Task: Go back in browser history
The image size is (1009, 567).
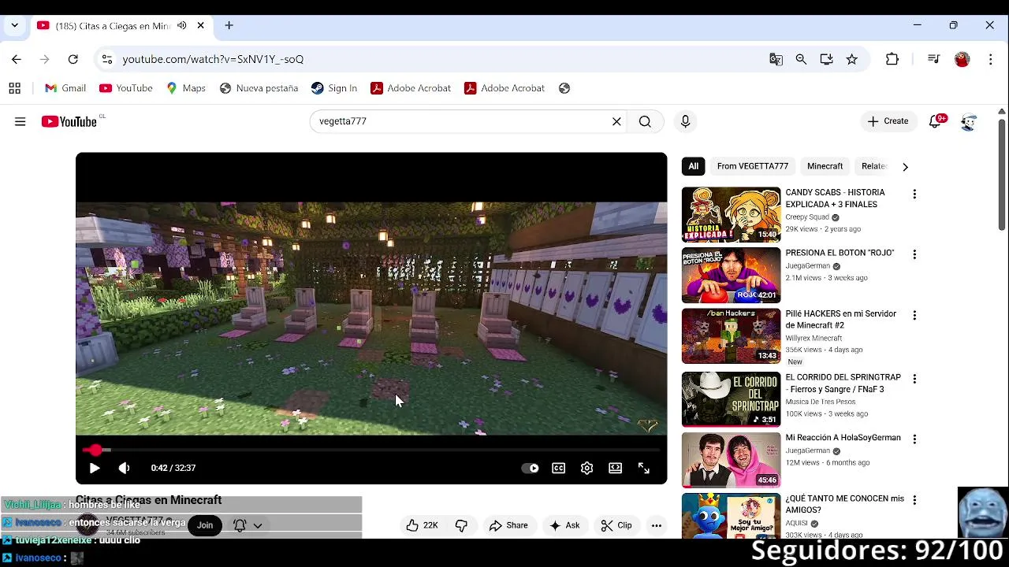Action: pyautogui.click(x=17, y=59)
